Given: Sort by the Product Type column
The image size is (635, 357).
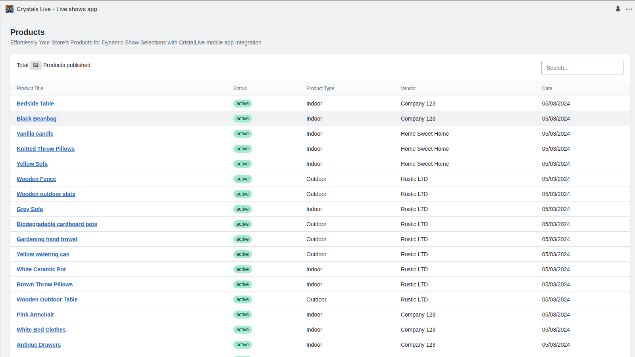Looking at the screenshot, I should 320,88.
